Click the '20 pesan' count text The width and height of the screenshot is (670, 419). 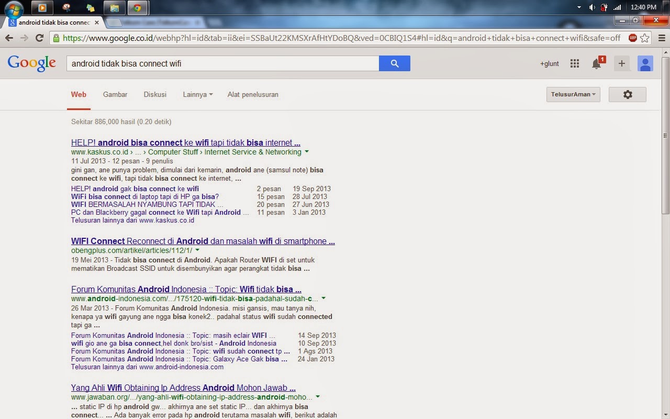[271, 204]
